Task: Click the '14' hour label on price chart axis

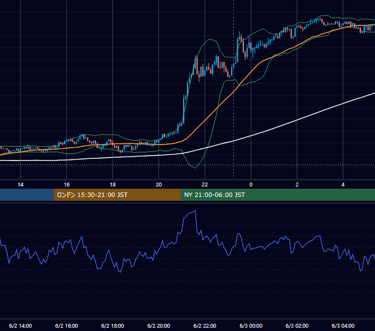Action: pyautogui.click(x=20, y=185)
